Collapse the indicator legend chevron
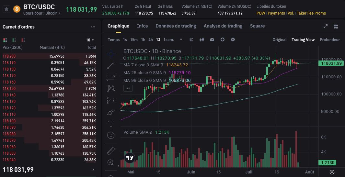Image resolution: width=345 pixels, height=177 pixels. click(128, 89)
